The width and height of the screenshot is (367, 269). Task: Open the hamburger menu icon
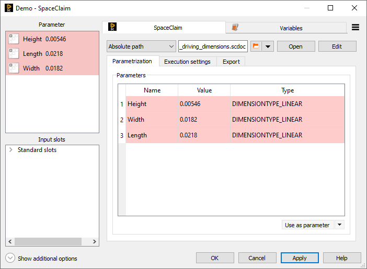(x=355, y=27)
